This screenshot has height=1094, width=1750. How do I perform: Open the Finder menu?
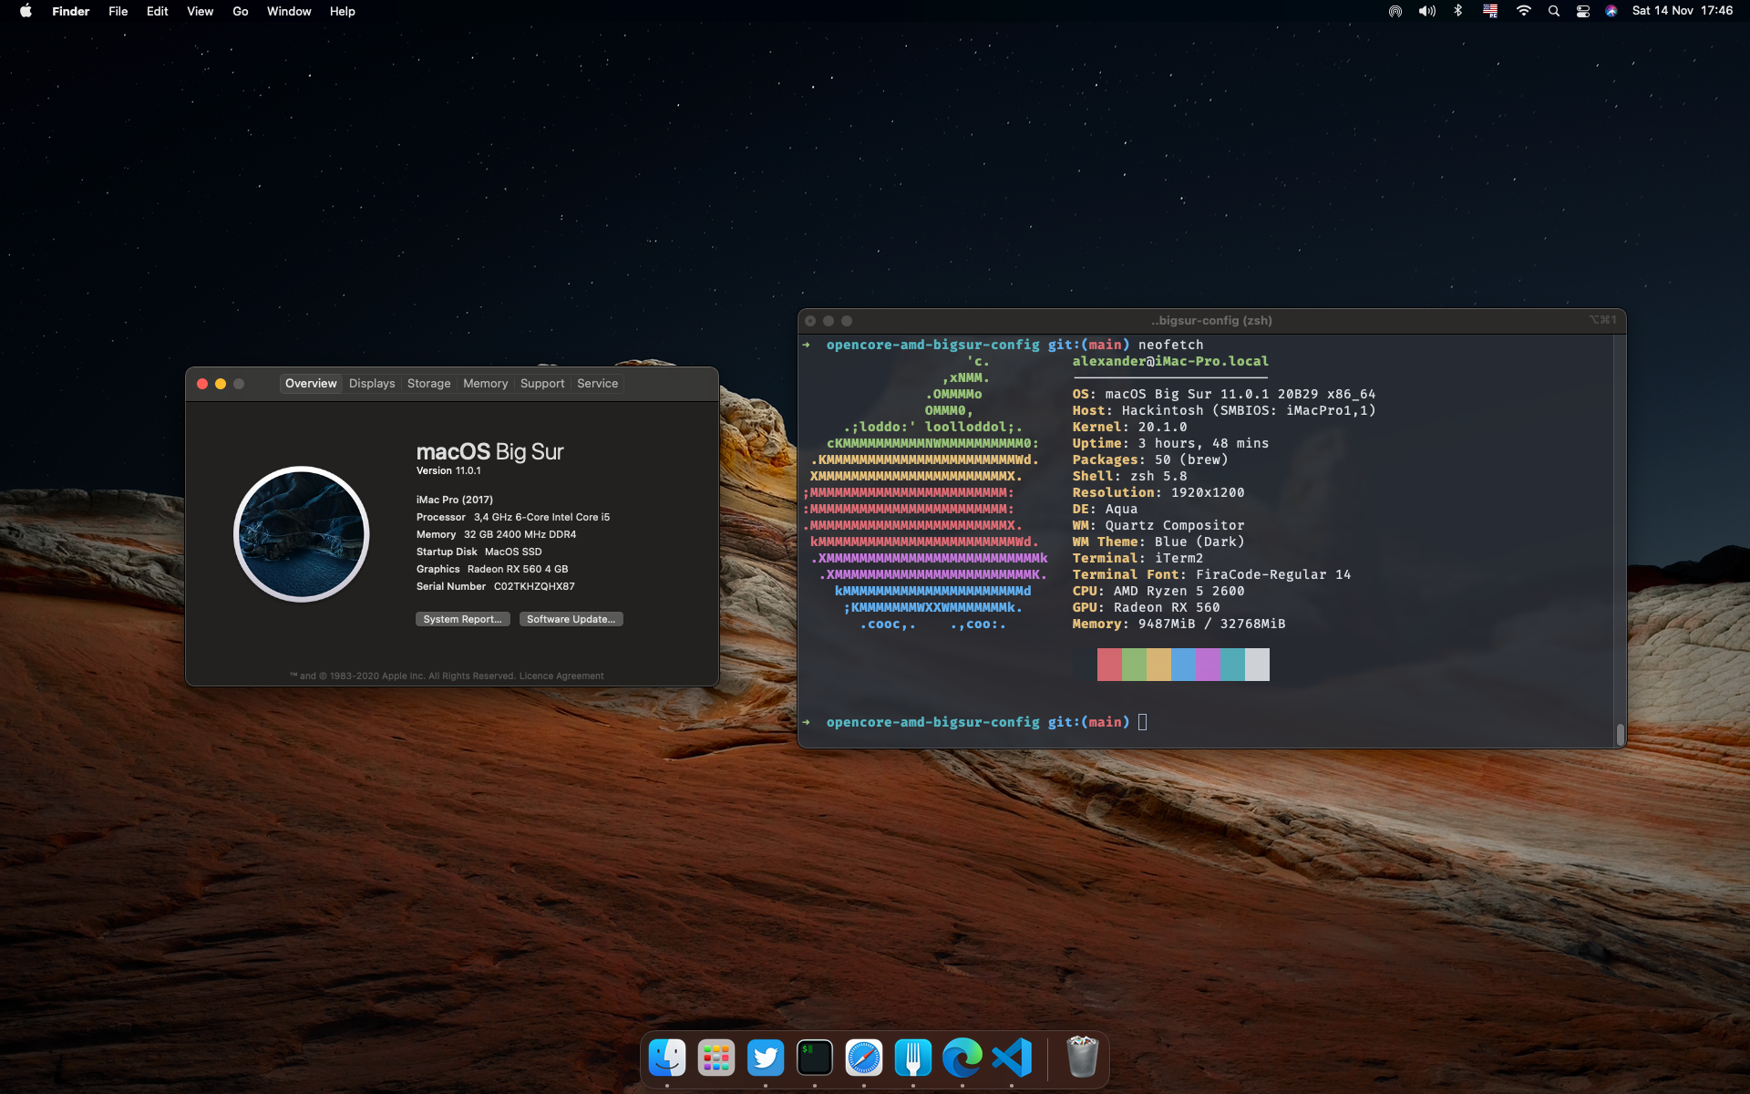(x=70, y=11)
